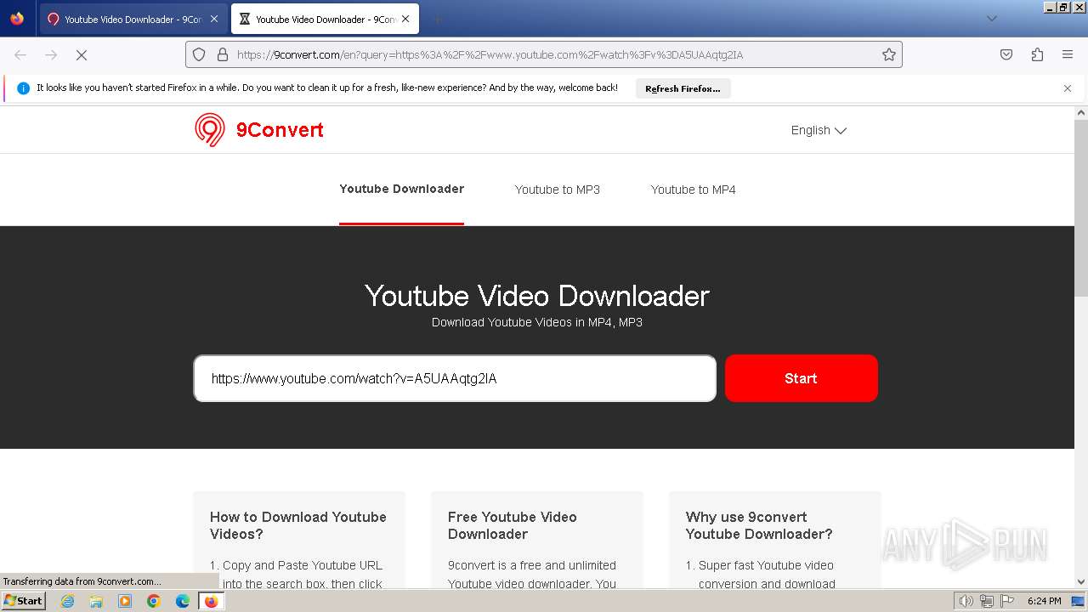
Task: Click the show desktop button
Action: click(x=1079, y=601)
